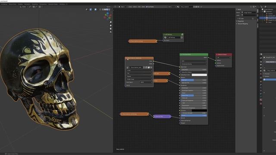
Task: Open node editor Node menu
Action: [x=143, y=7]
